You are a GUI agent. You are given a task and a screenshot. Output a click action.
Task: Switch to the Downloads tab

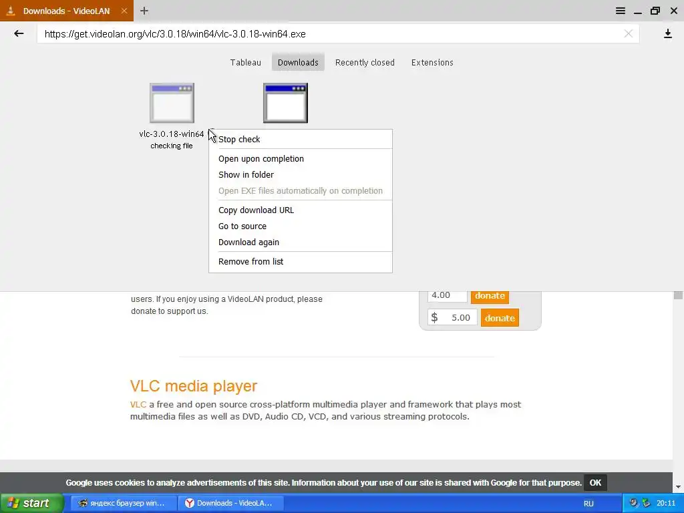(x=298, y=62)
